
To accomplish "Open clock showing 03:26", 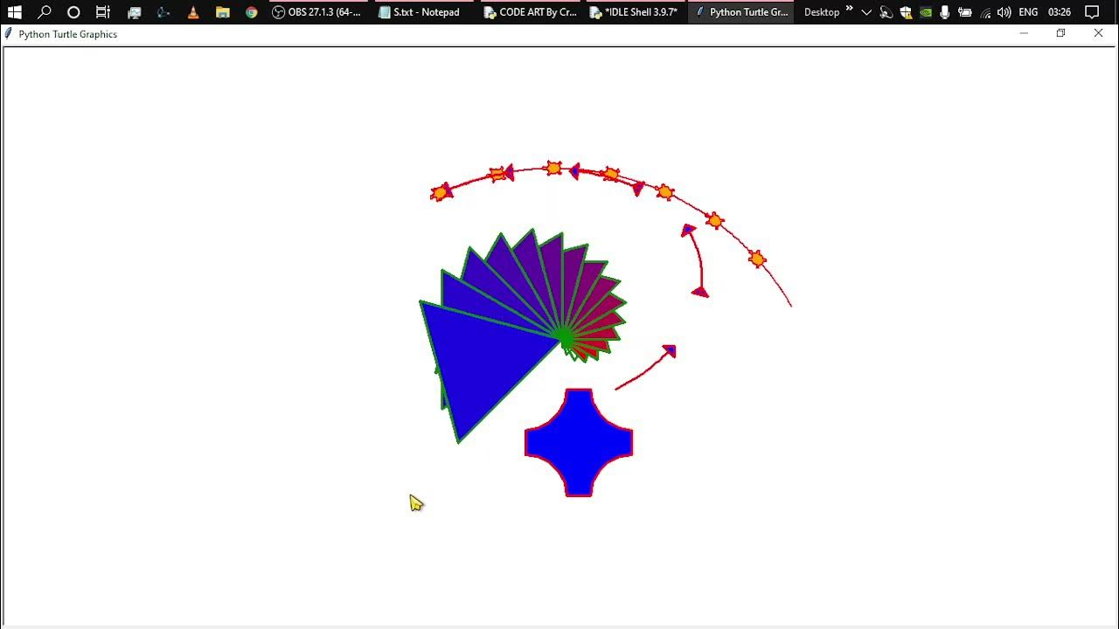I will [1060, 12].
